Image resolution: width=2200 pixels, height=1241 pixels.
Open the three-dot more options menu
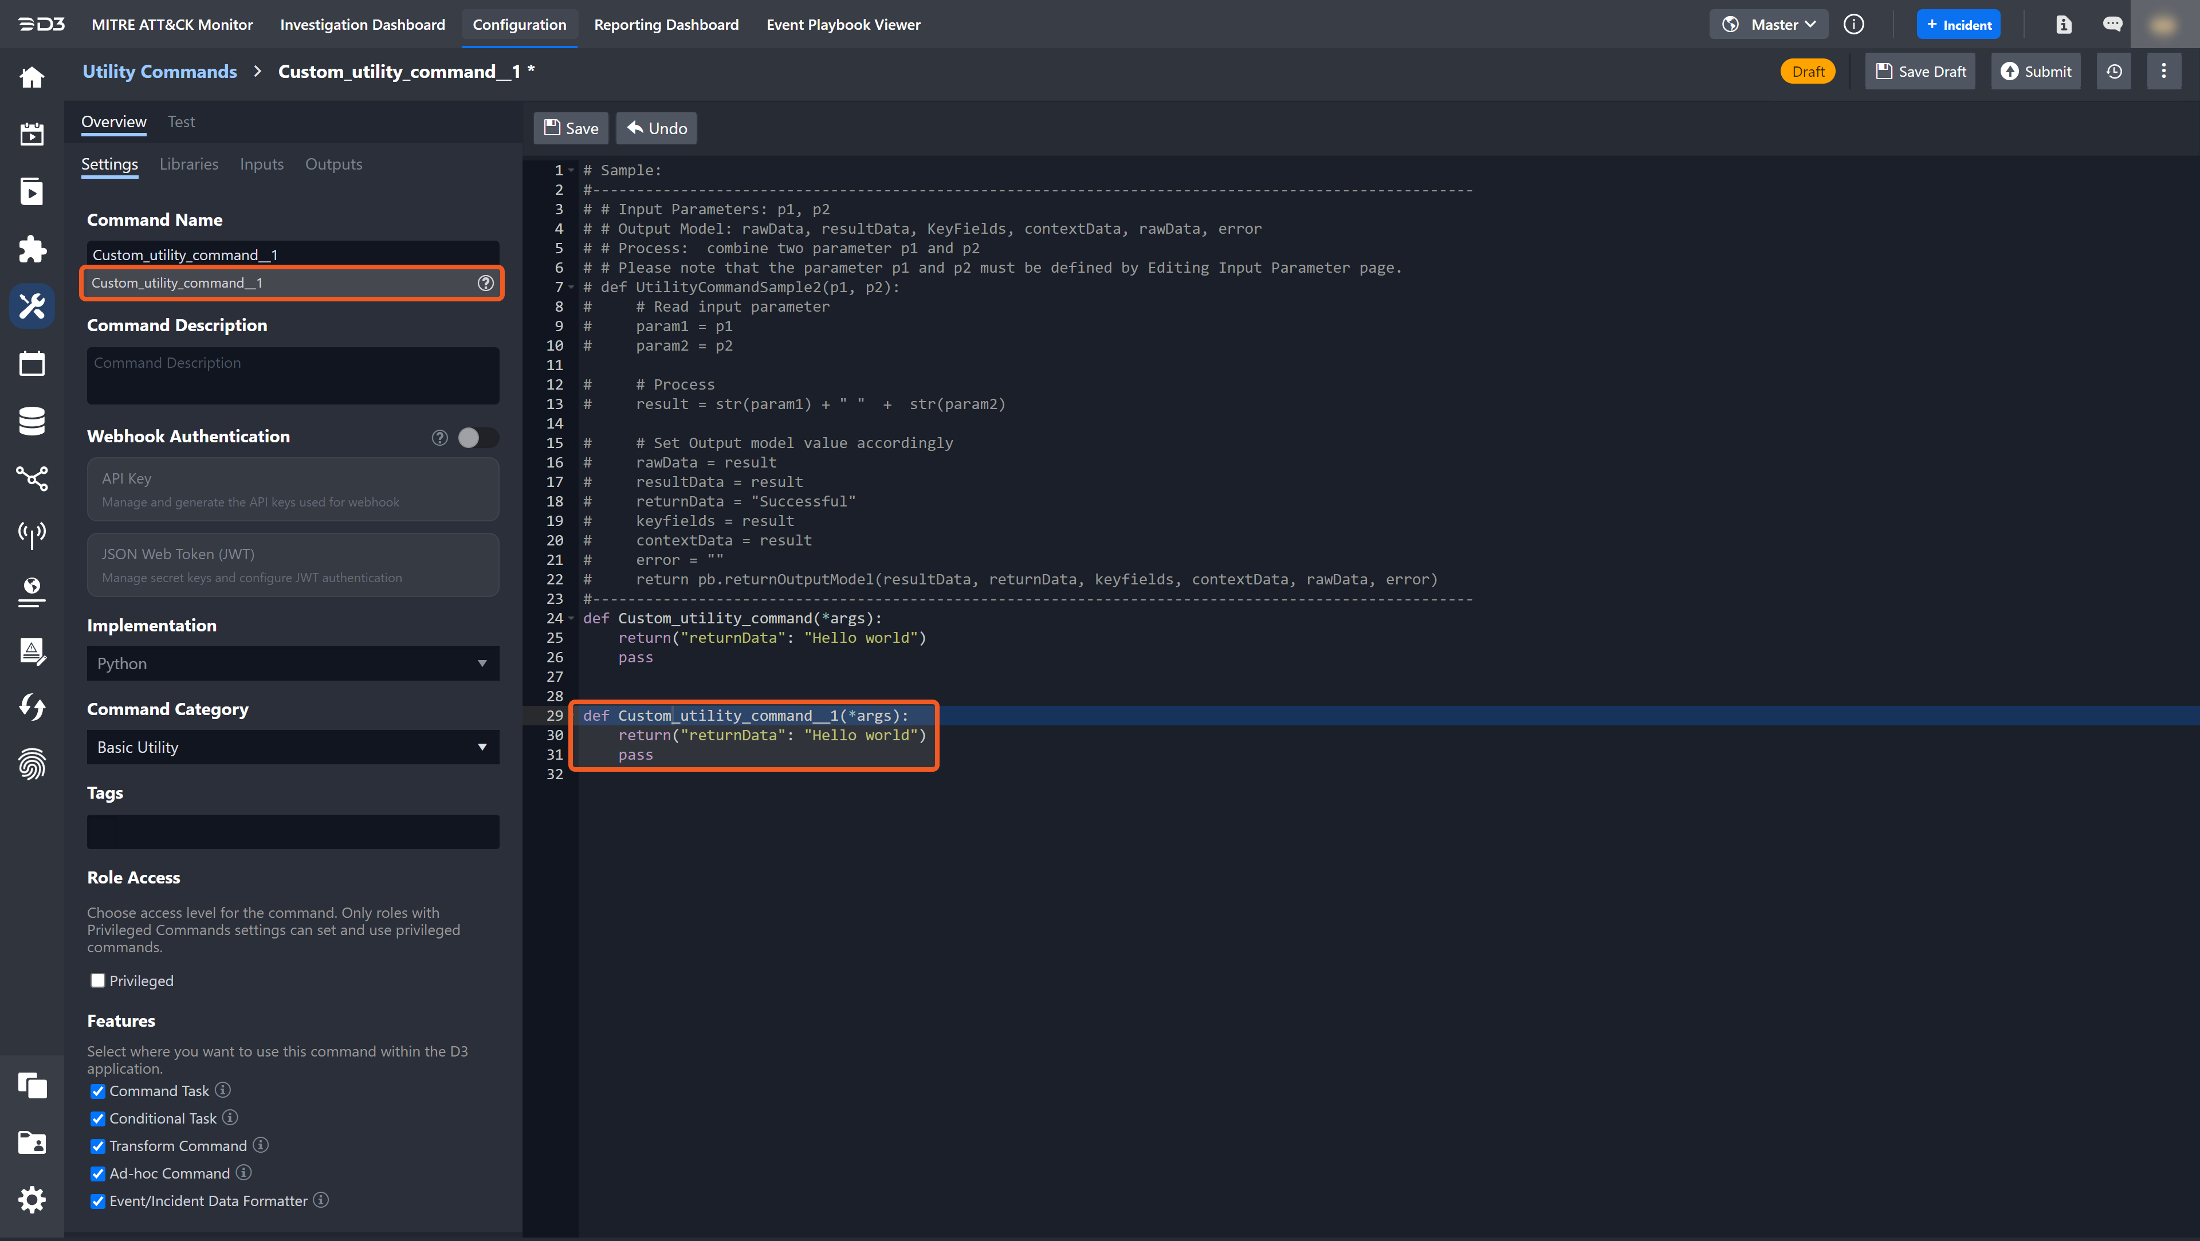pos(2163,72)
